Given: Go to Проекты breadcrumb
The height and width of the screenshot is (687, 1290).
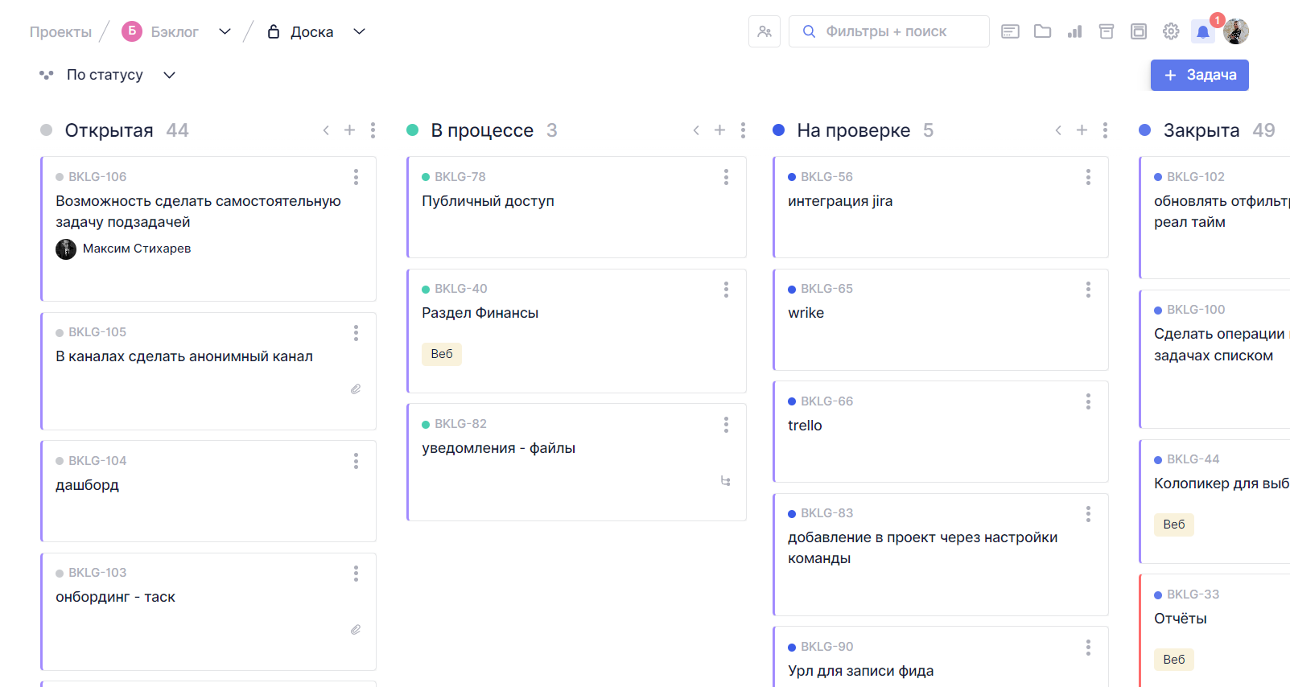Looking at the screenshot, I should click(x=60, y=32).
